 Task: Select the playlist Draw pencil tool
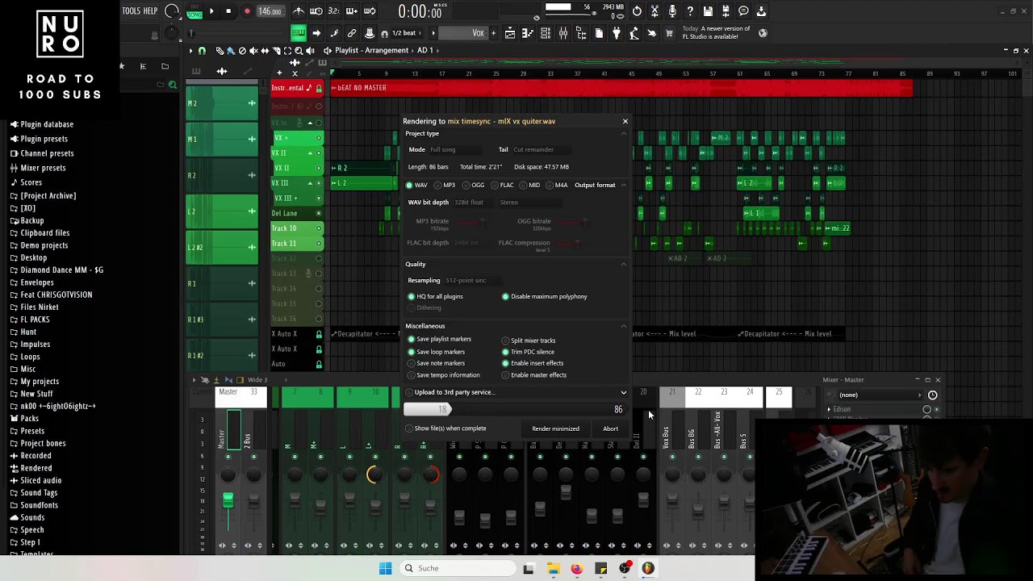tap(220, 51)
